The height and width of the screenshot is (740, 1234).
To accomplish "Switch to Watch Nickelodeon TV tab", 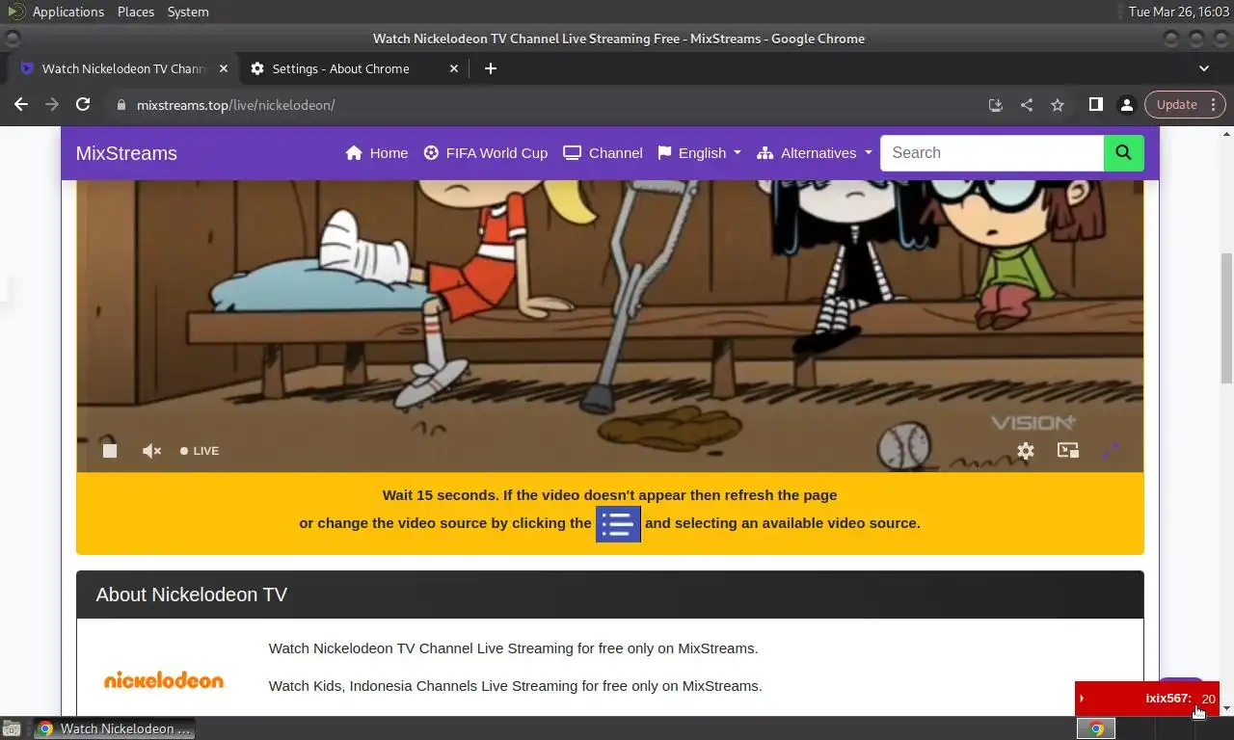I will pyautogui.click(x=124, y=68).
